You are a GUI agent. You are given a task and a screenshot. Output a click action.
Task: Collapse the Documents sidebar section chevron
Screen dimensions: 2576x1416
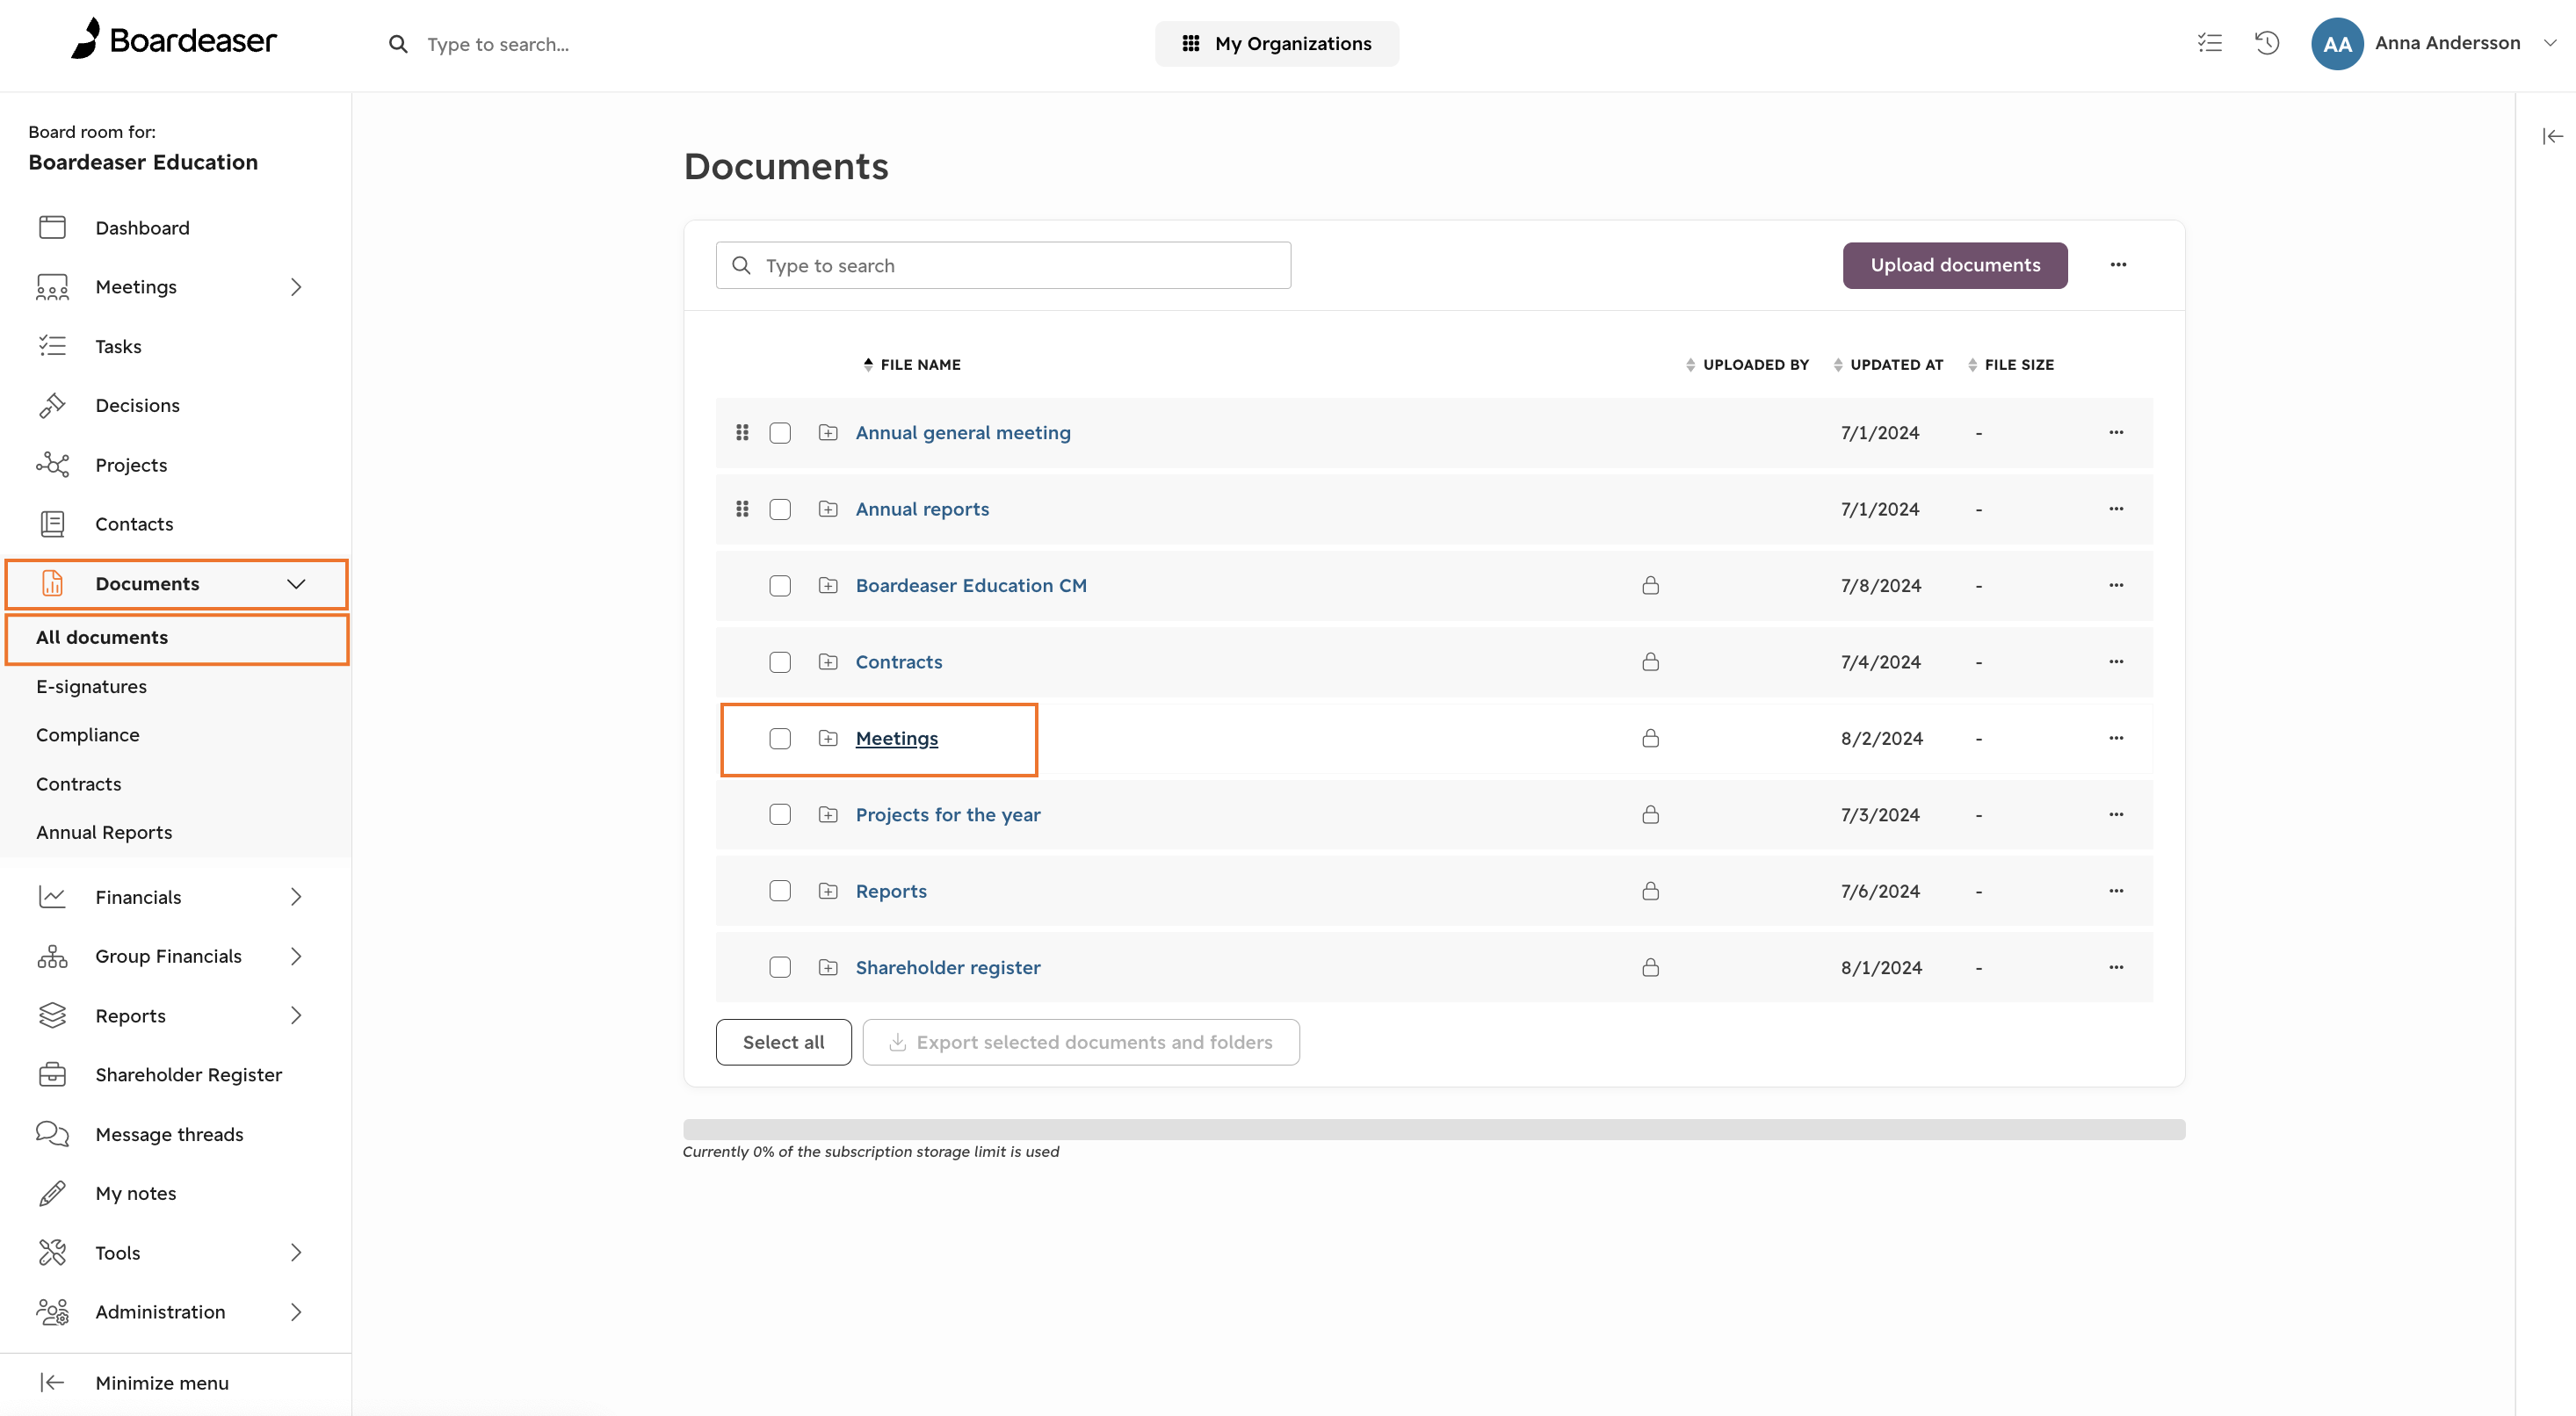(296, 584)
